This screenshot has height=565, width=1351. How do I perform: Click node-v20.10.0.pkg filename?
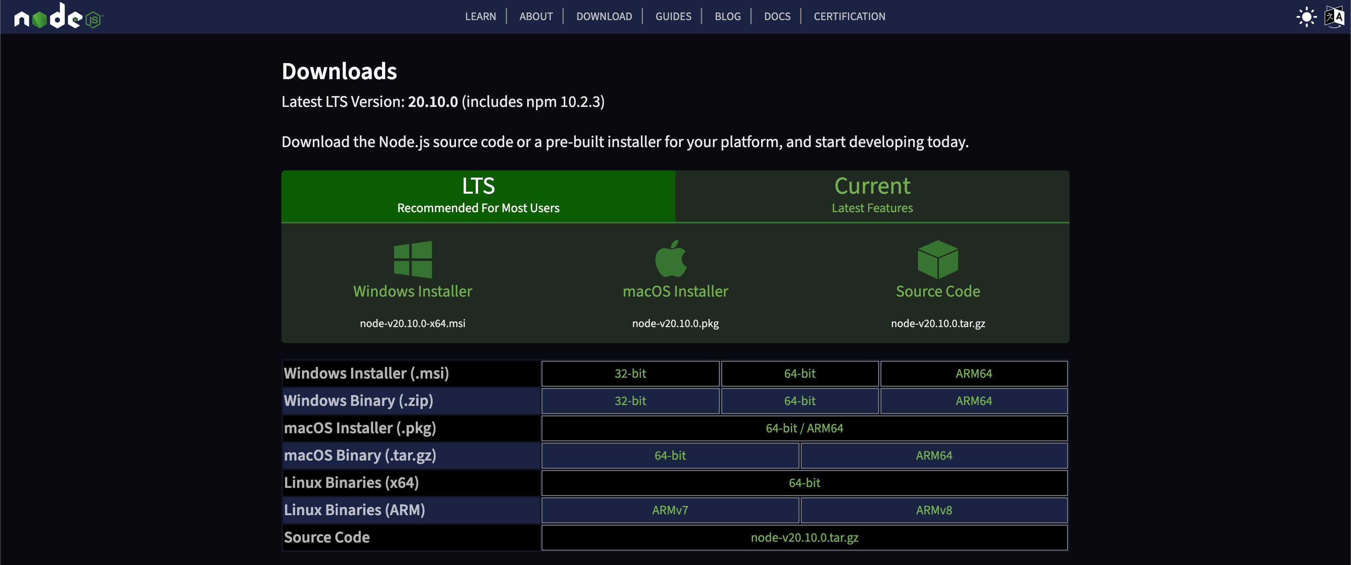675,323
